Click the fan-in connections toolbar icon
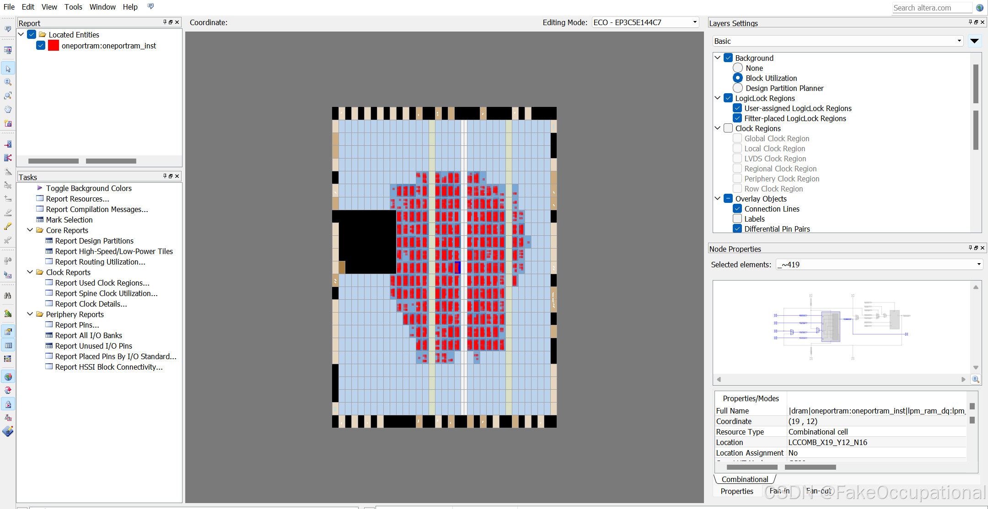 tap(8, 144)
